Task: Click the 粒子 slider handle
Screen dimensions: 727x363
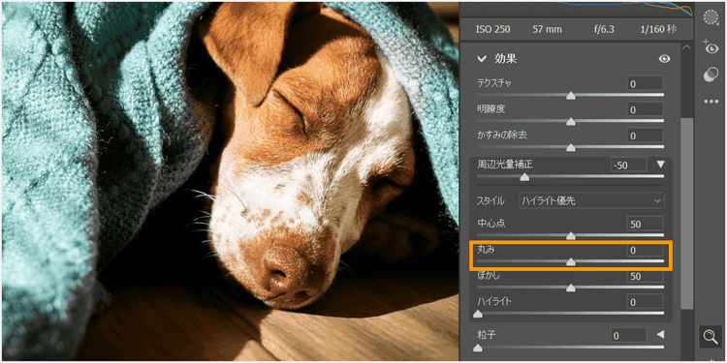Action: point(478,348)
